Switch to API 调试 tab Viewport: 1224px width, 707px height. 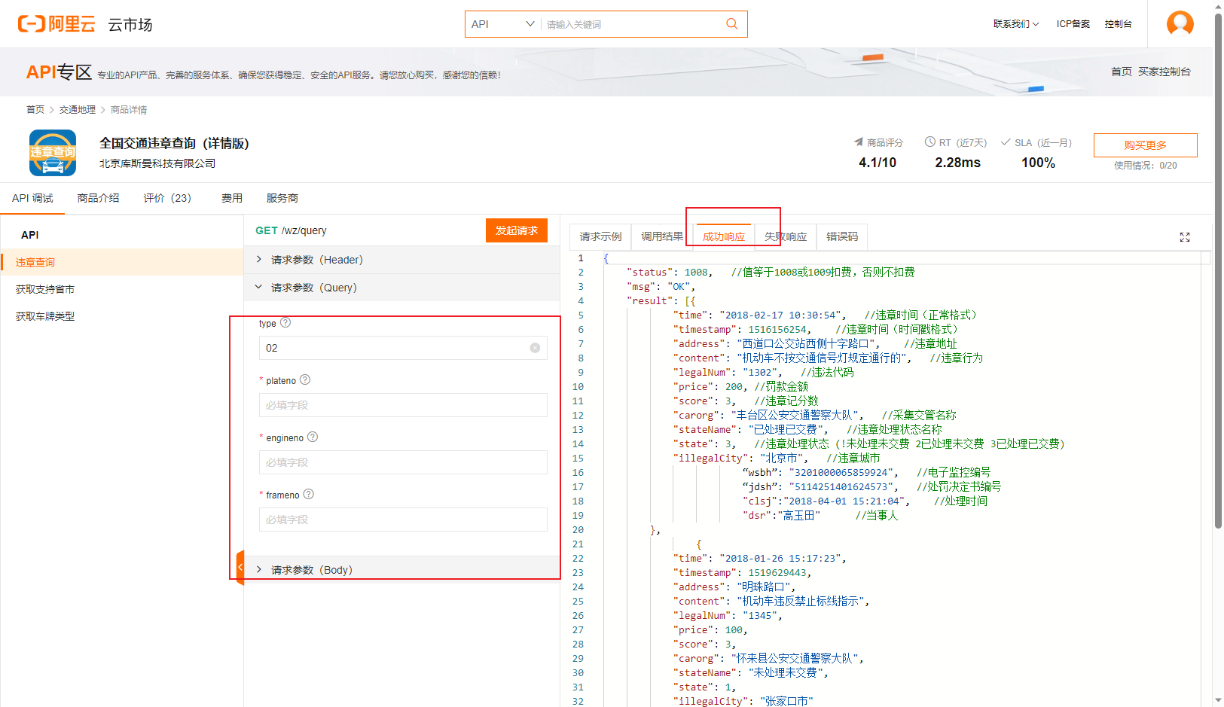[32, 198]
